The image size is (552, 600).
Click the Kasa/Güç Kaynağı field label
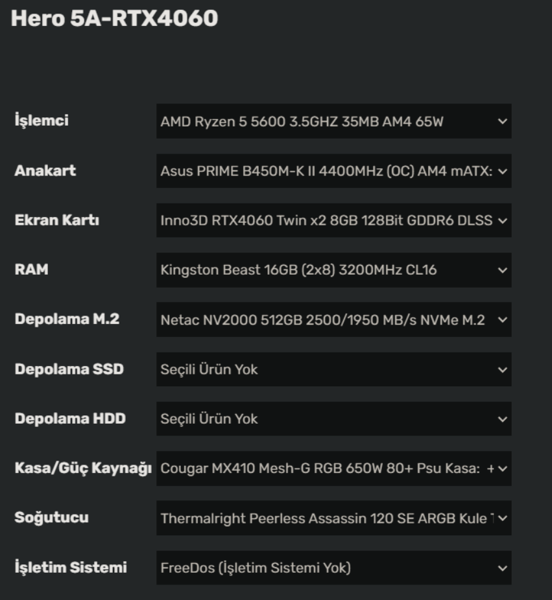[x=83, y=468]
